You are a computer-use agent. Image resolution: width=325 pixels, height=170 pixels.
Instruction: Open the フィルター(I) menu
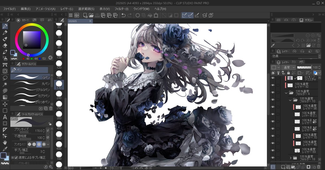tap(121, 9)
